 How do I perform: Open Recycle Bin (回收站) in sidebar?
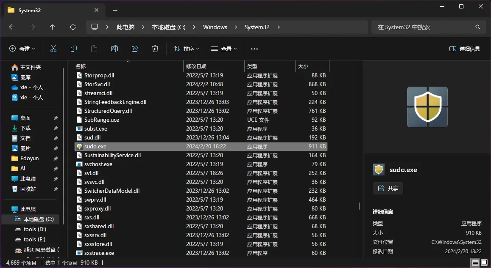[x=23, y=189]
